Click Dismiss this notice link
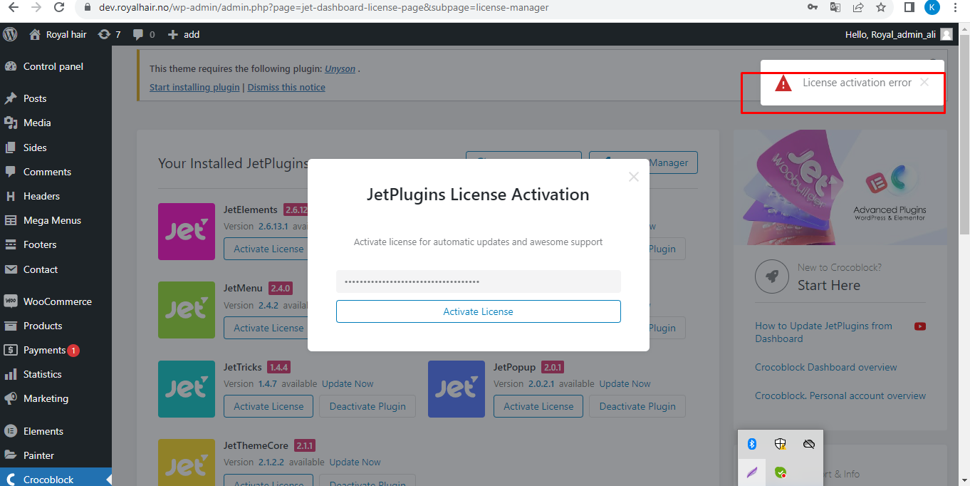This screenshot has height=486, width=970. point(286,87)
